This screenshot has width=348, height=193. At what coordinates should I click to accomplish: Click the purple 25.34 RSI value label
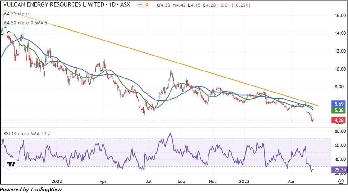pos(339,170)
